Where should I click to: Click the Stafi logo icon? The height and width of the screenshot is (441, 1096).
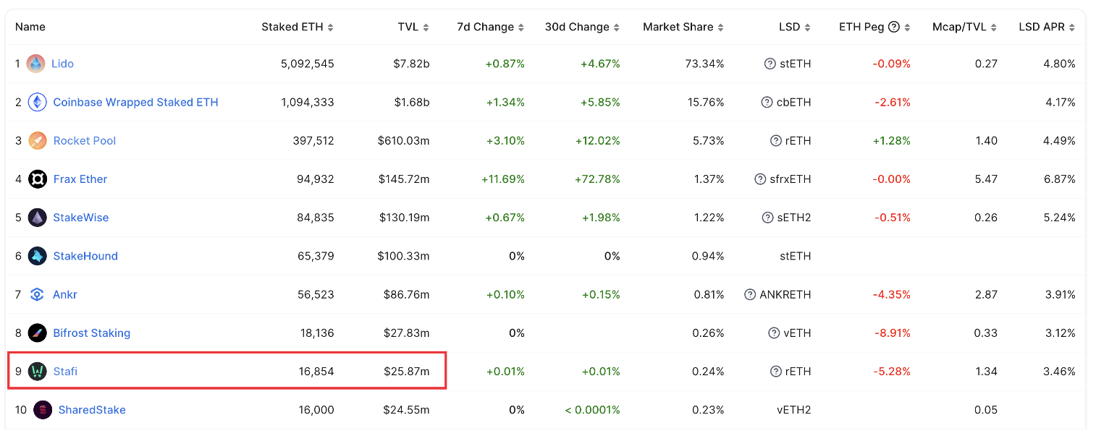coord(38,372)
